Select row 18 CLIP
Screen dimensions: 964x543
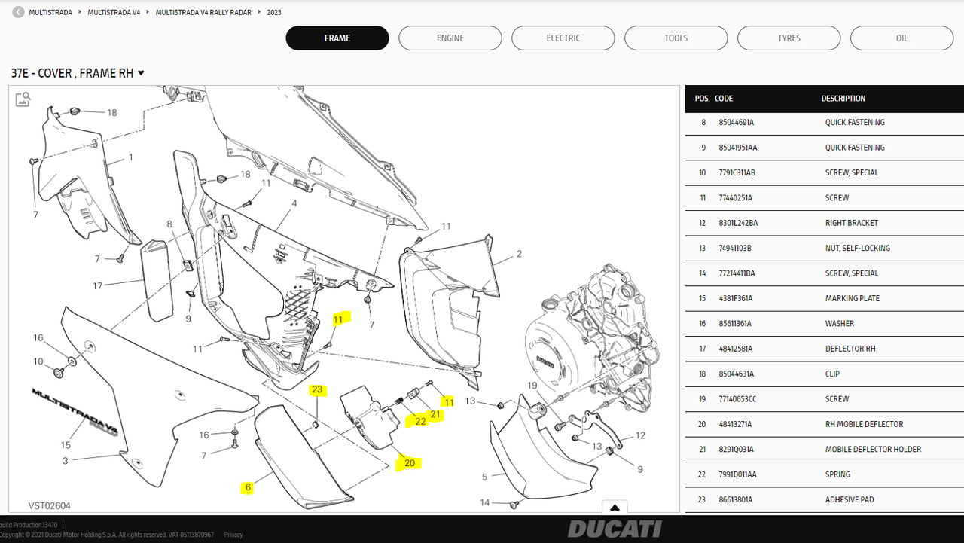(825, 374)
